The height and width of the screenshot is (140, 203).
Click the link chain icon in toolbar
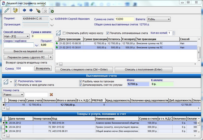click(7, 10)
